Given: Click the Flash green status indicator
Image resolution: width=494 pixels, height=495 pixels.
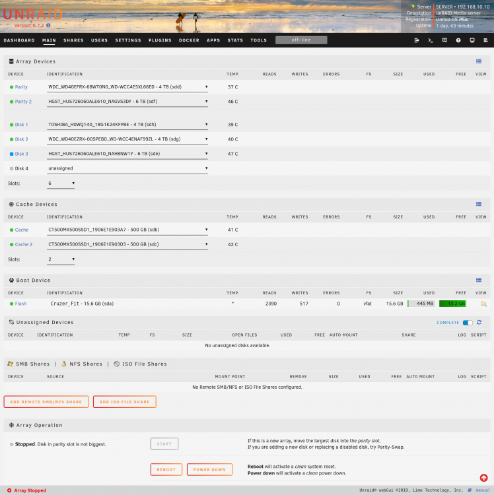Looking at the screenshot, I should (x=11, y=304).
